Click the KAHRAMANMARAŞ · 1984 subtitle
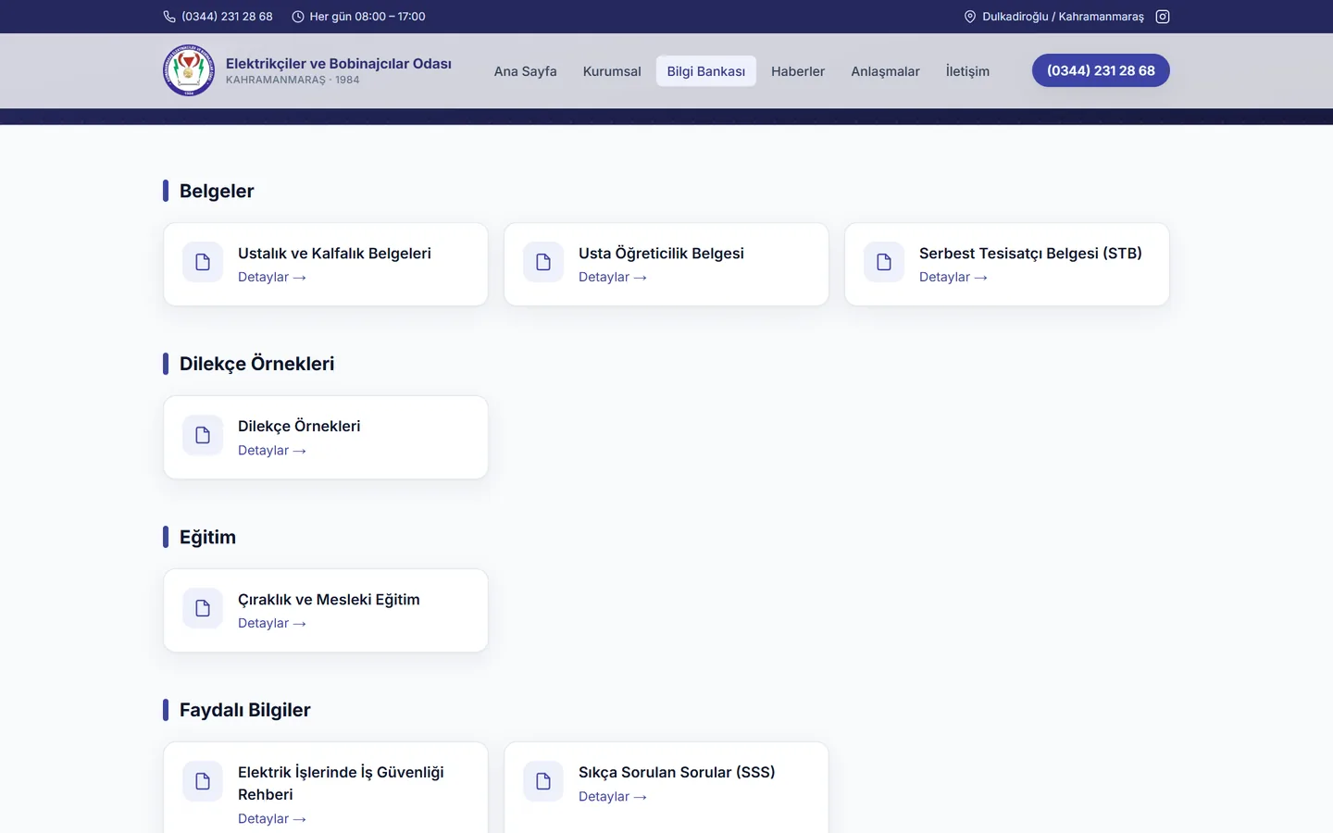The width and height of the screenshot is (1333, 833). pyautogui.click(x=293, y=81)
